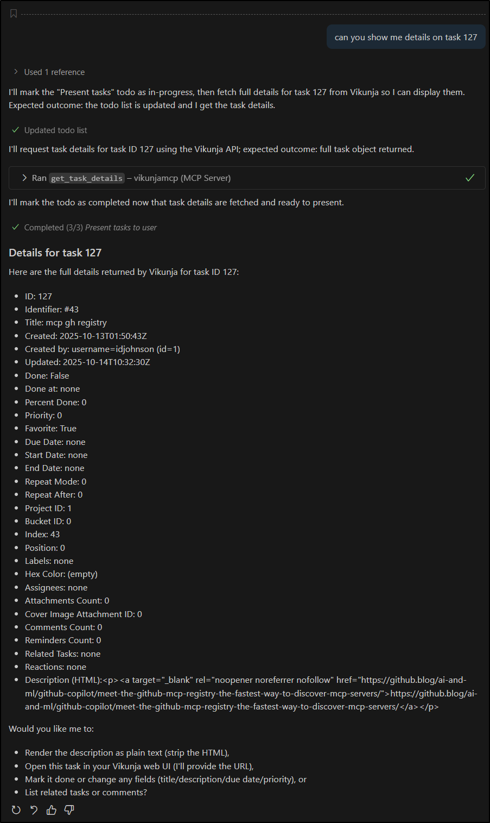490x823 pixels.
Task: Click the checkmark beside Updated todo list
Action: click(15, 130)
